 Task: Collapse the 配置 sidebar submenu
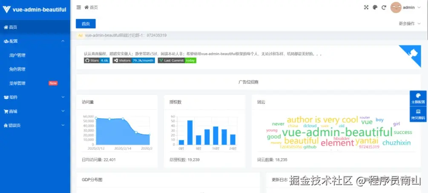point(35,41)
